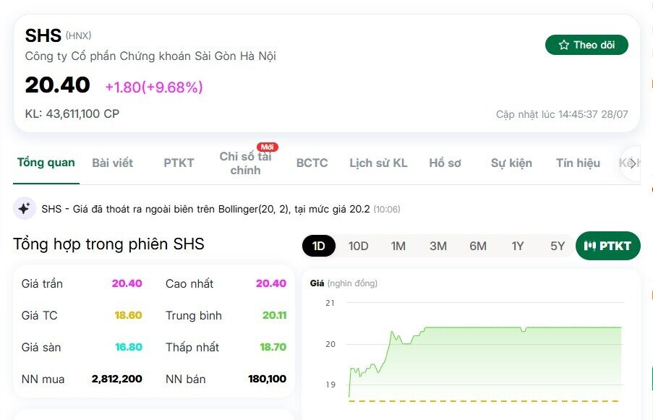Select the 5Y chart range
Viewport: 653px width, 420px height.
point(558,246)
